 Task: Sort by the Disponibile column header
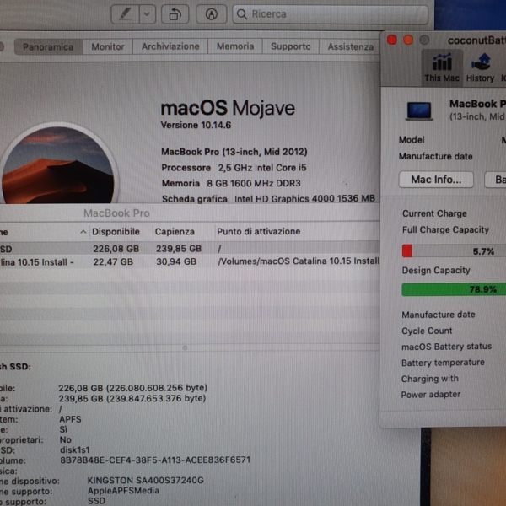tap(116, 231)
